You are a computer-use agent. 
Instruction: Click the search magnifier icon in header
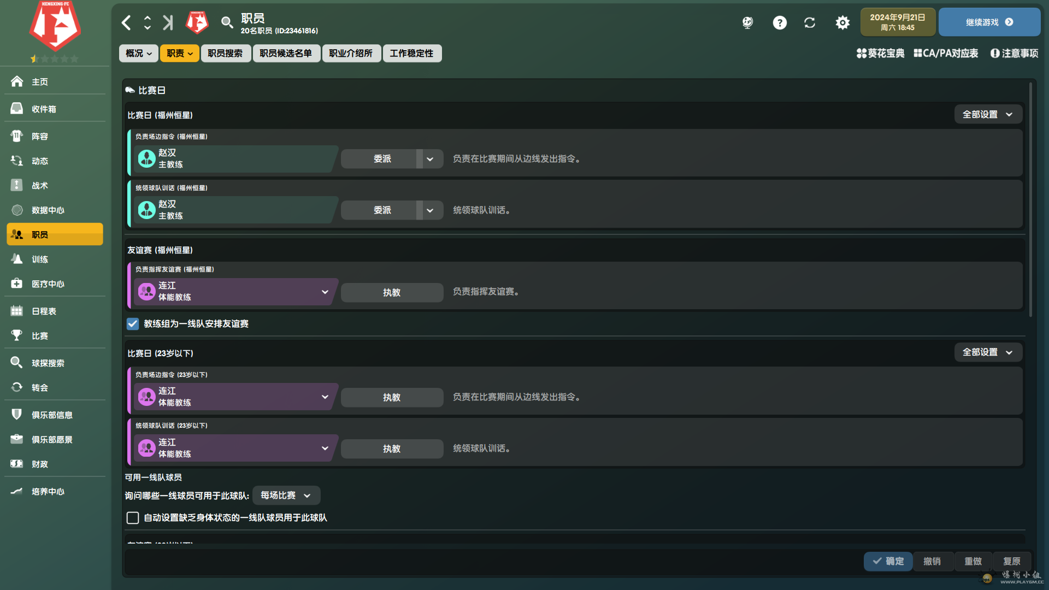click(227, 22)
